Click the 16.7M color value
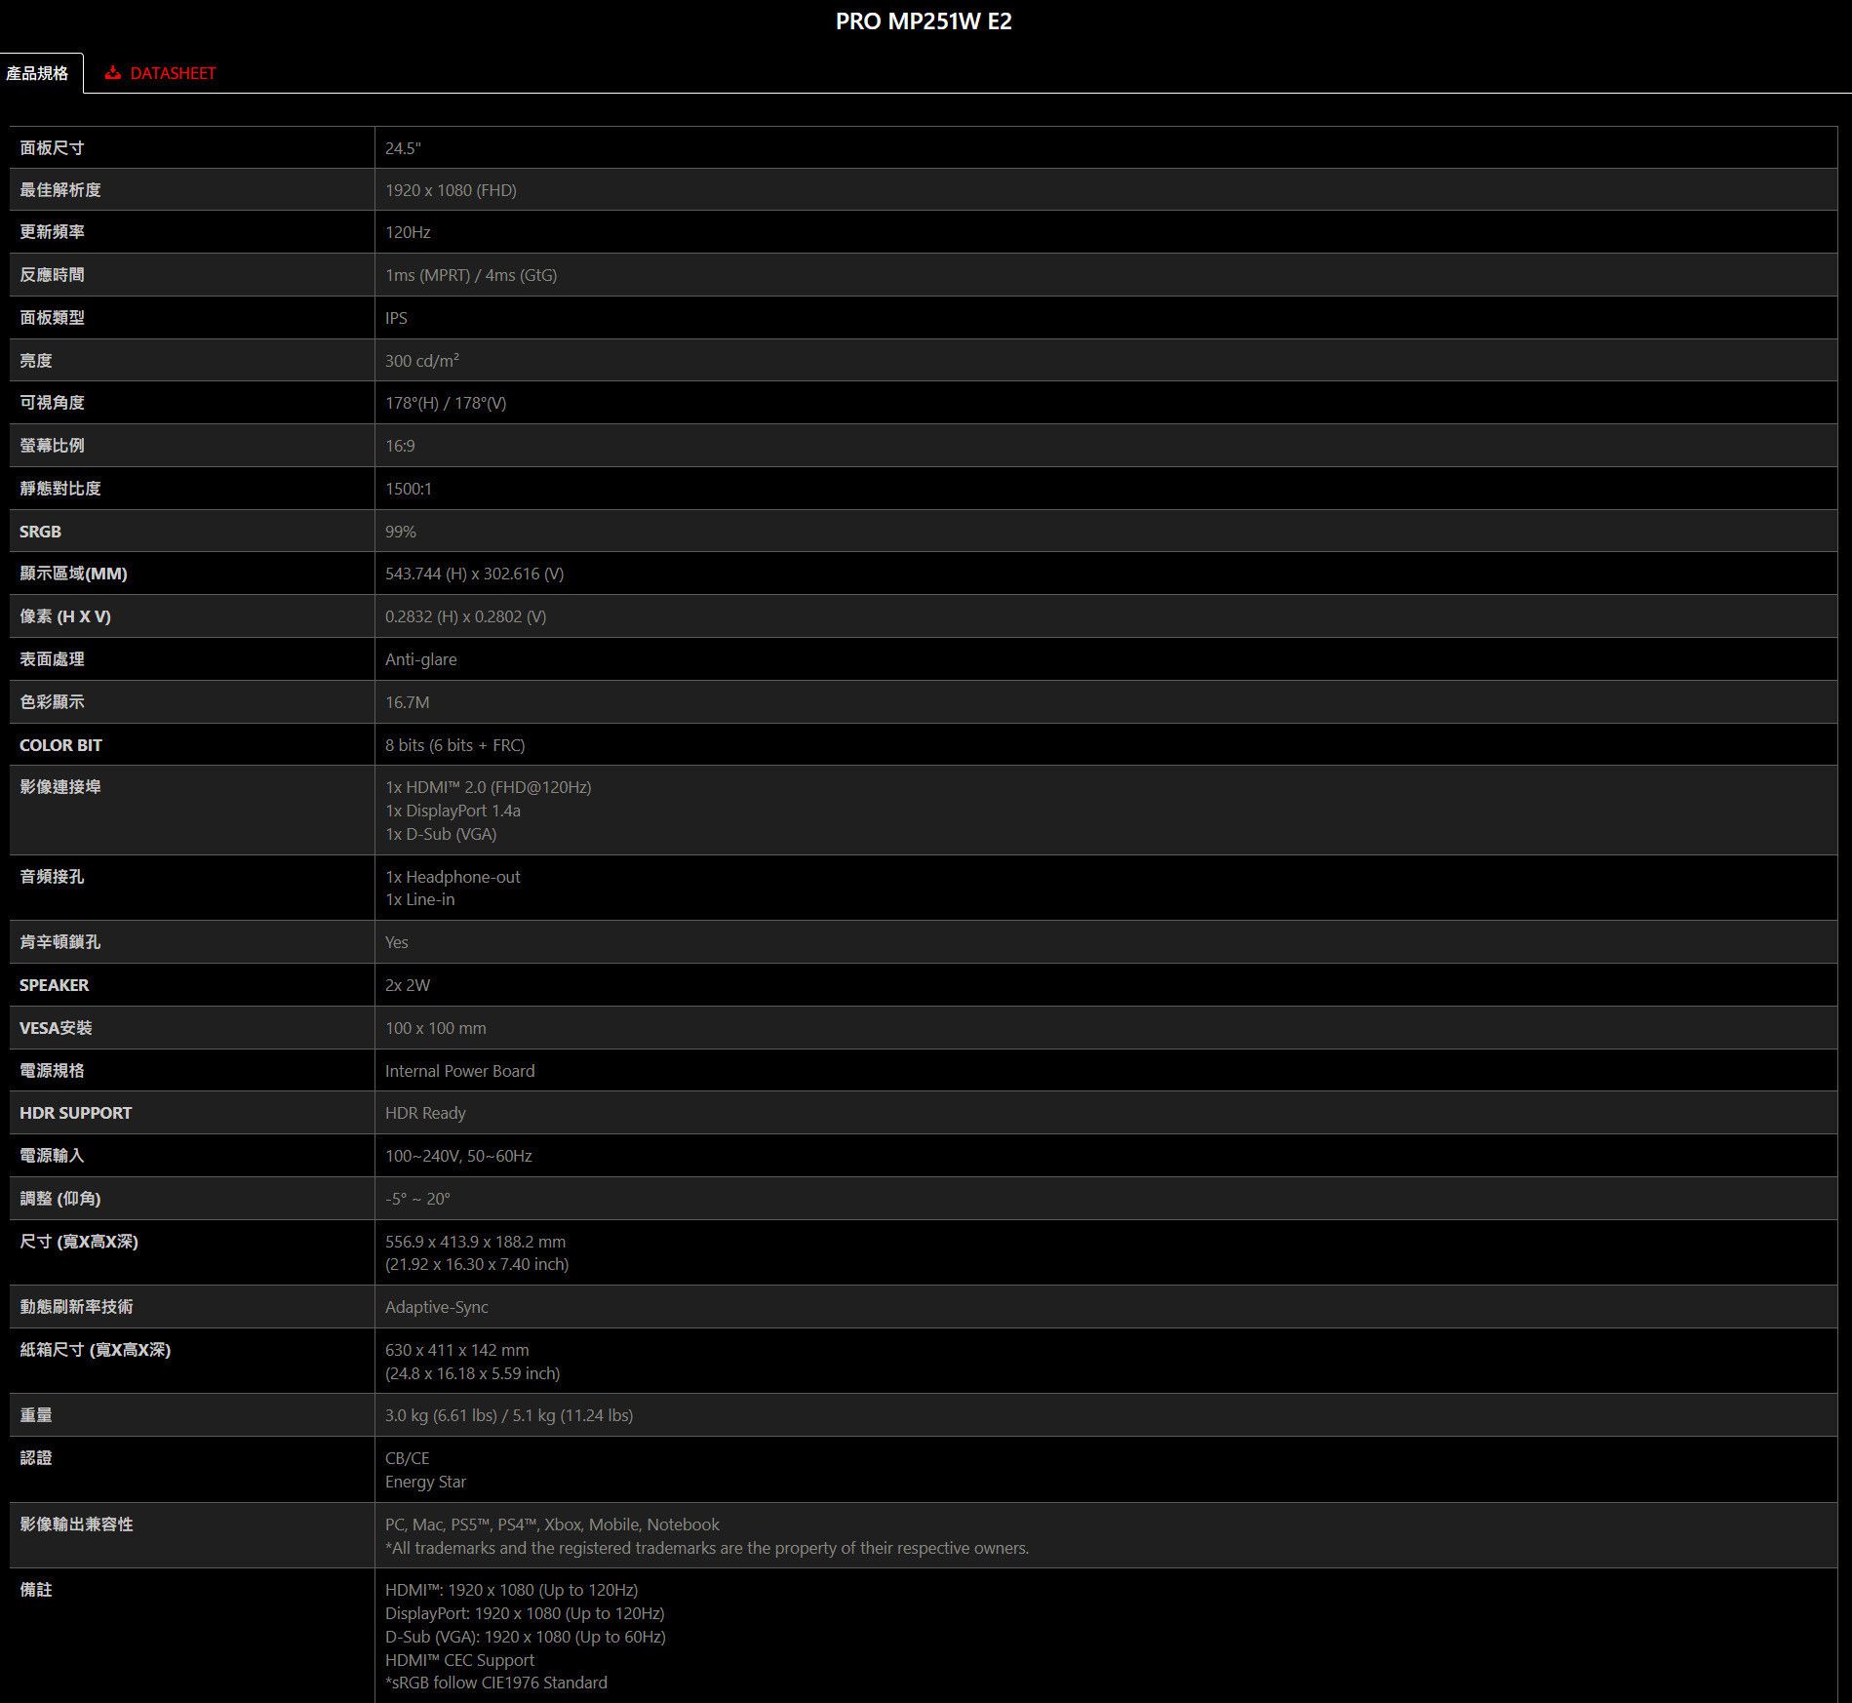 [x=407, y=702]
